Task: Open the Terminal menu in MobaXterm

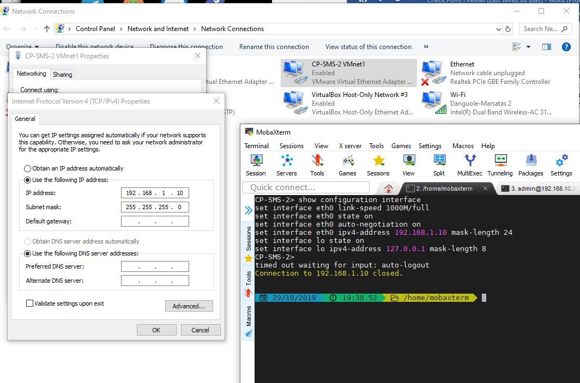Action: pyautogui.click(x=256, y=145)
